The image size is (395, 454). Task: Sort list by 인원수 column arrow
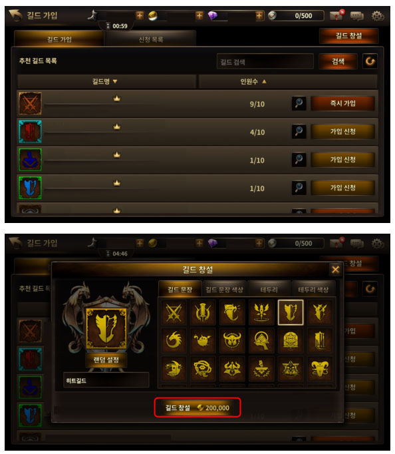(x=264, y=82)
